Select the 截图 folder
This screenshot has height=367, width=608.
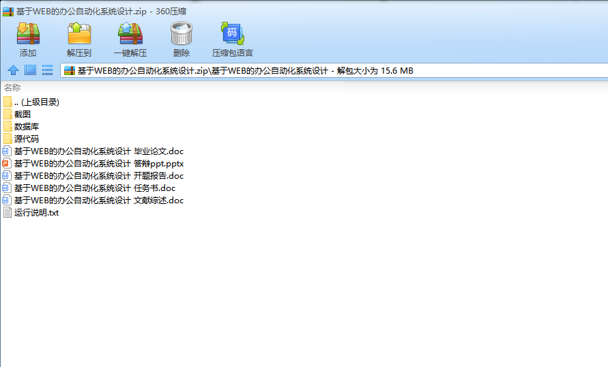[17, 115]
